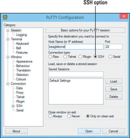
Task: Choose Only on clean exit option
Action: tap(88, 116)
